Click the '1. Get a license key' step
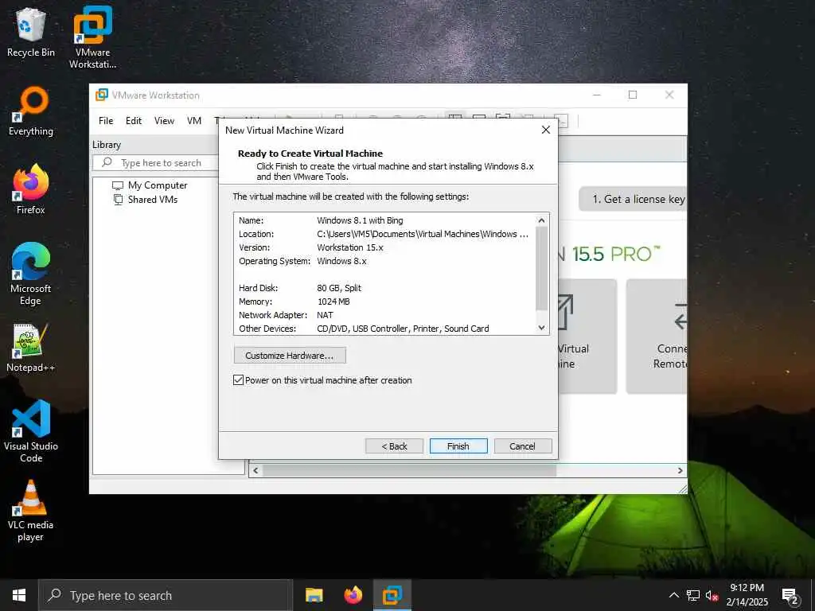 633,200
